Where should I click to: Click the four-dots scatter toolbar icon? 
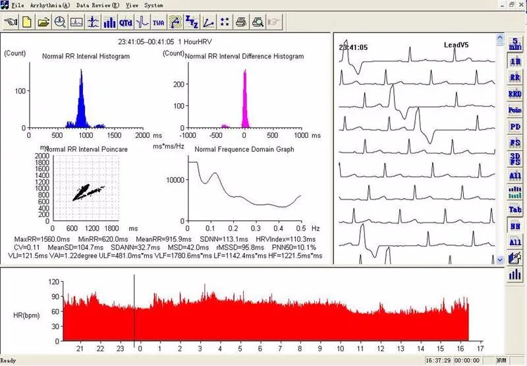[x=225, y=22]
